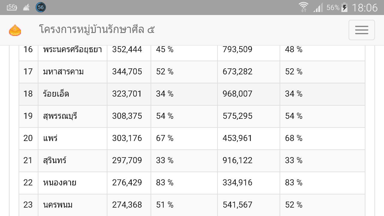Tap the Wi-Fi status icon
This screenshot has height=216, width=384.
click(x=303, y=7)
